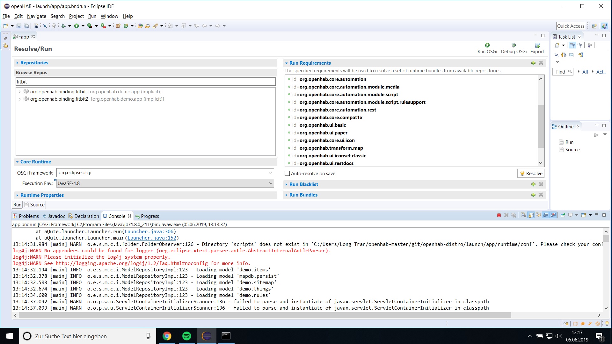The width and height of the screenshot is (612, 344).
Task: Enable Scroll Lock in the Console
Action: pos(530,215)
